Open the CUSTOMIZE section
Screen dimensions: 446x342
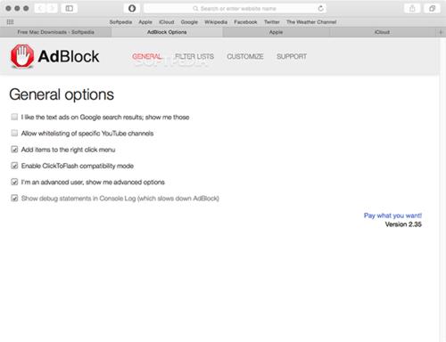[x=245, y=56]
